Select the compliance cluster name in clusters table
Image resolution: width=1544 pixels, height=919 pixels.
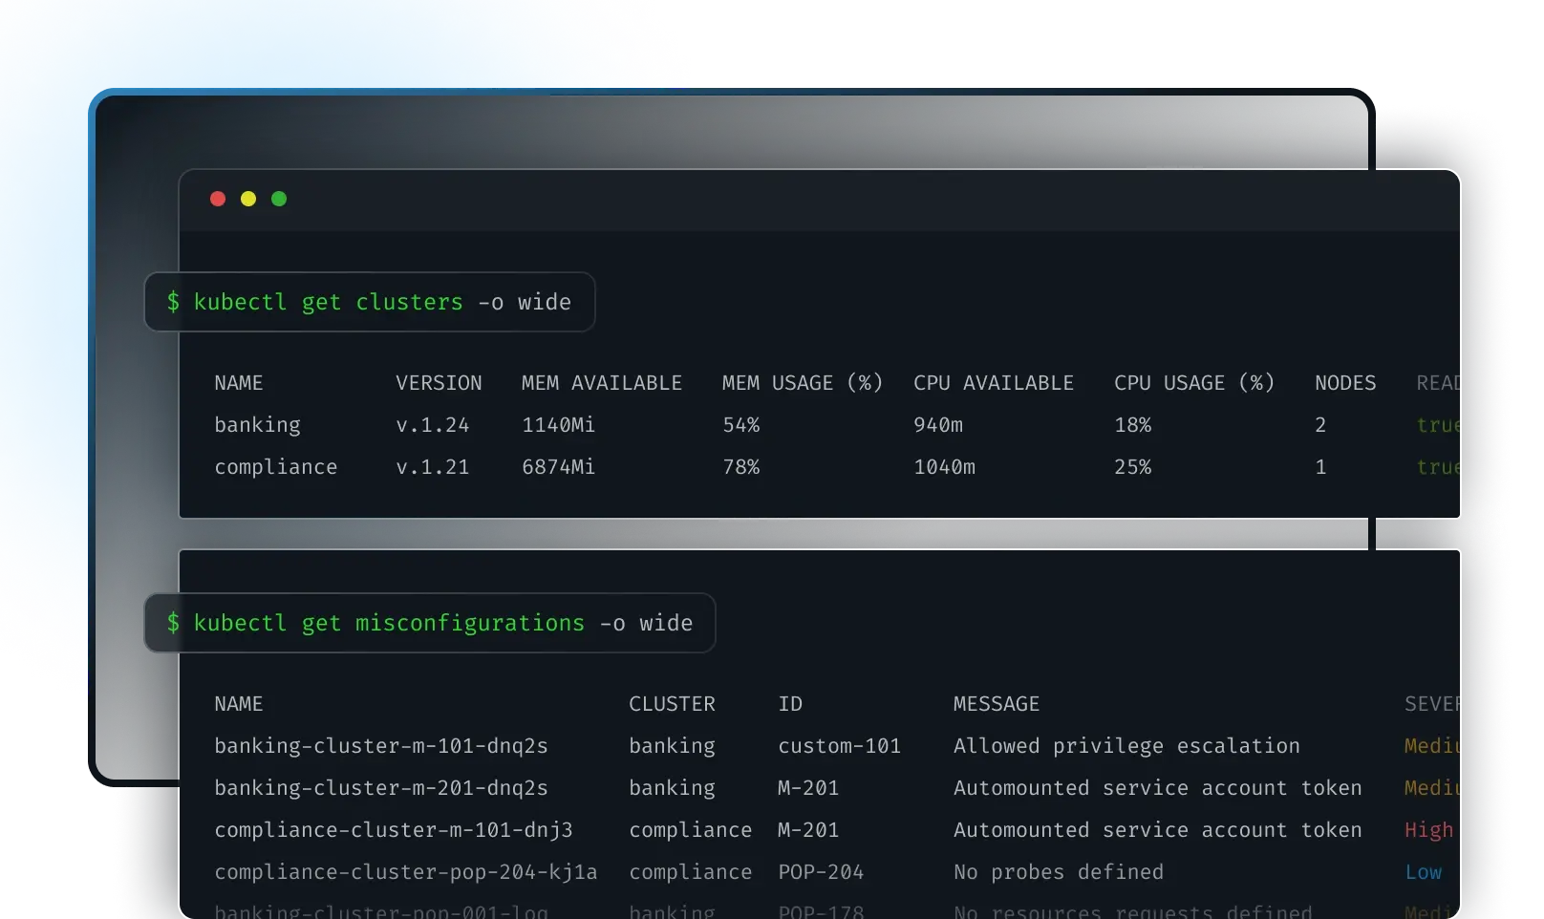[x=275, y=467]
